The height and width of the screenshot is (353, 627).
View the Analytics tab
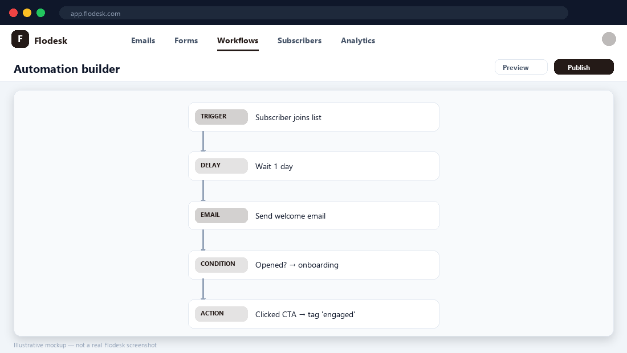(358, 41)
